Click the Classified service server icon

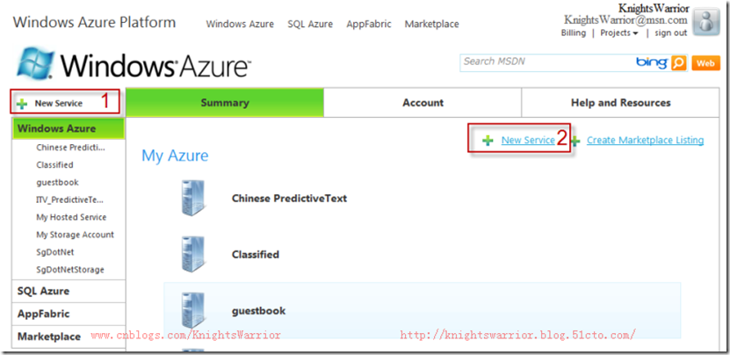193,254
